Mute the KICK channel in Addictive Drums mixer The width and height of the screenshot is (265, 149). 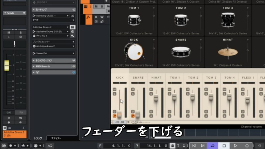click(x=114, y=89)
